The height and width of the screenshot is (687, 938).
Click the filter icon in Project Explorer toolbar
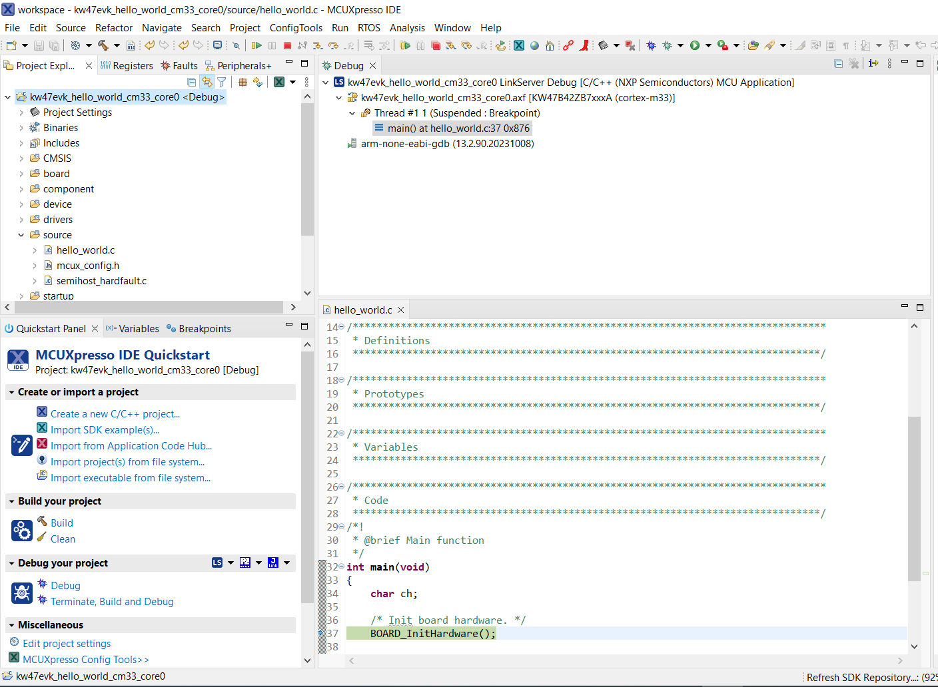(222, 82)
